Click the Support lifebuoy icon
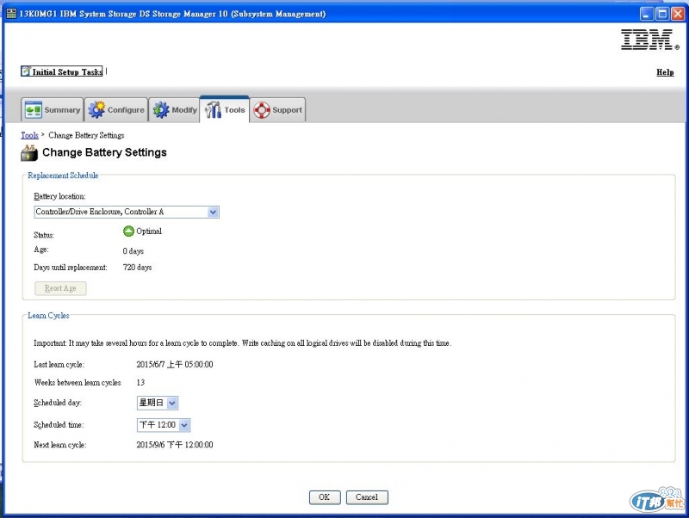The image size is (689, 518). [262, 110]
